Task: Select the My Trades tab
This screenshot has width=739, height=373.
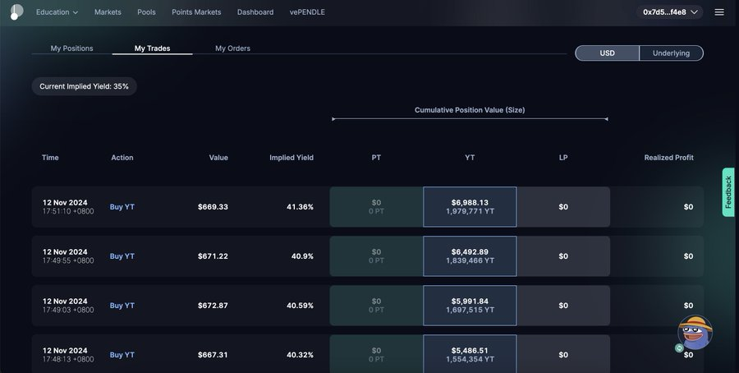Action: (152, 48)
